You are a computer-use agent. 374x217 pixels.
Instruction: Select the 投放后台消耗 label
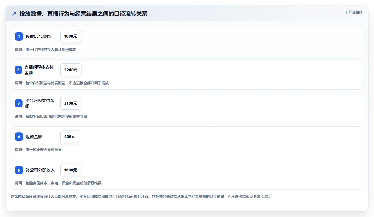38,36
